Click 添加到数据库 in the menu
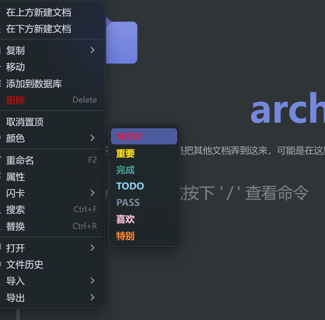This screenshot has width=325, height=320. coord(34,84)
